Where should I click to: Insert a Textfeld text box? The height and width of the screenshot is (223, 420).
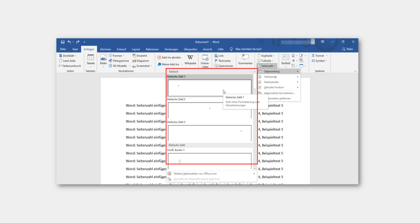coord(285,60)
